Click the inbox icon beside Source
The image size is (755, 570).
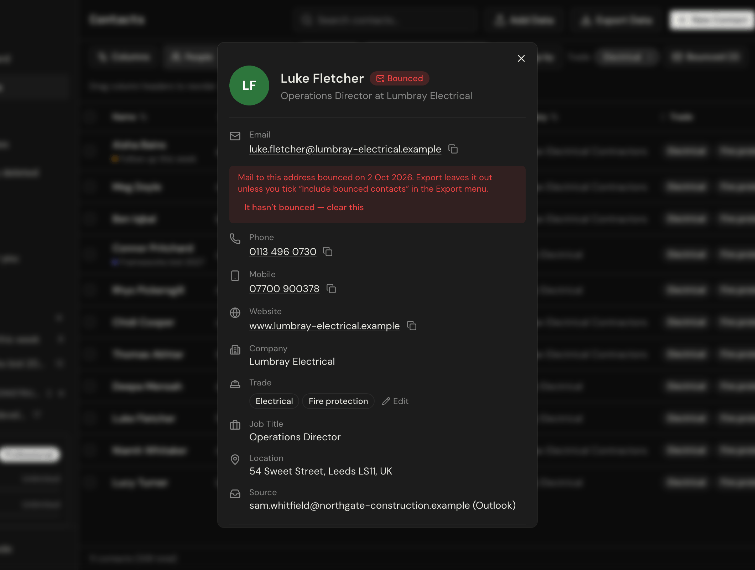[235, 494]
